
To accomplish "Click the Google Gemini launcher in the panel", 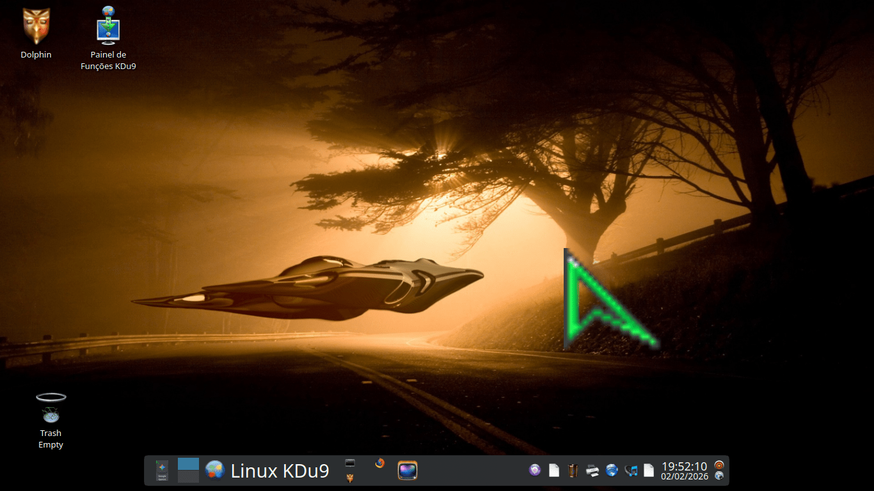I will (x=162, y=471).
